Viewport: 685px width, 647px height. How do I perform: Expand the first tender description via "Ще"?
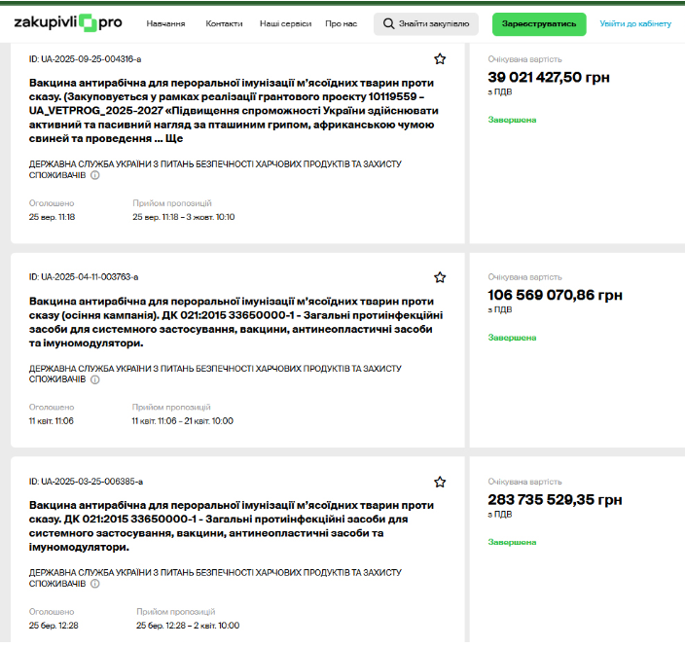(x=174, y=139)
